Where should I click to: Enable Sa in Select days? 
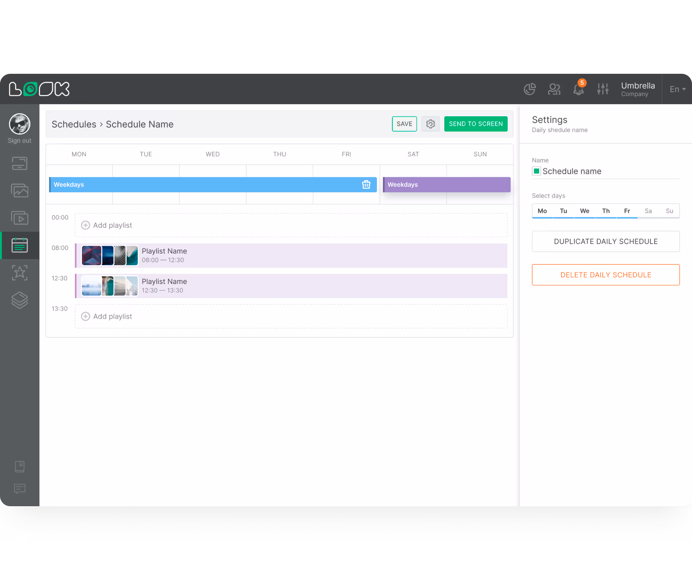click(648, 211)
